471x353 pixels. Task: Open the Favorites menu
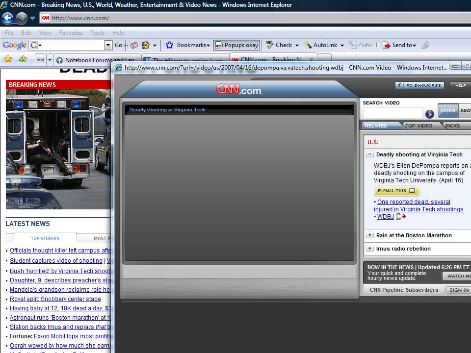71,33
